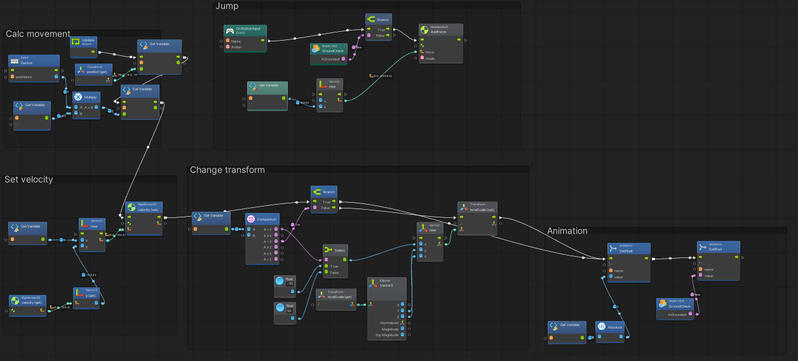Image resolution: width=798 pixels, height=361 pixels.
Task: Click the Rigidbody2D AddForce node icon
Action: click(424, 29)
